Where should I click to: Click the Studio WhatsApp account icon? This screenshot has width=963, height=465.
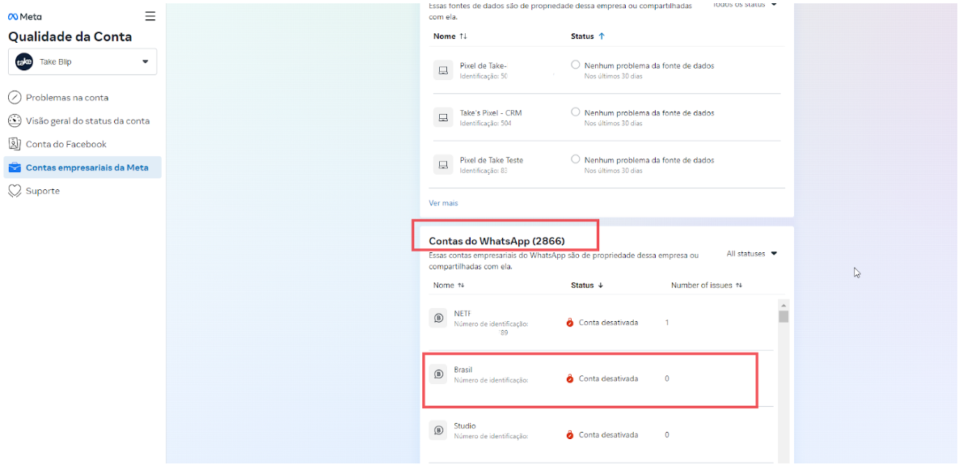[x=438, y=430]
